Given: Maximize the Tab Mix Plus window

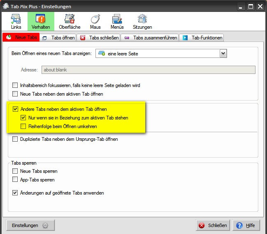Looking at the screenshot, I should 251,7.
